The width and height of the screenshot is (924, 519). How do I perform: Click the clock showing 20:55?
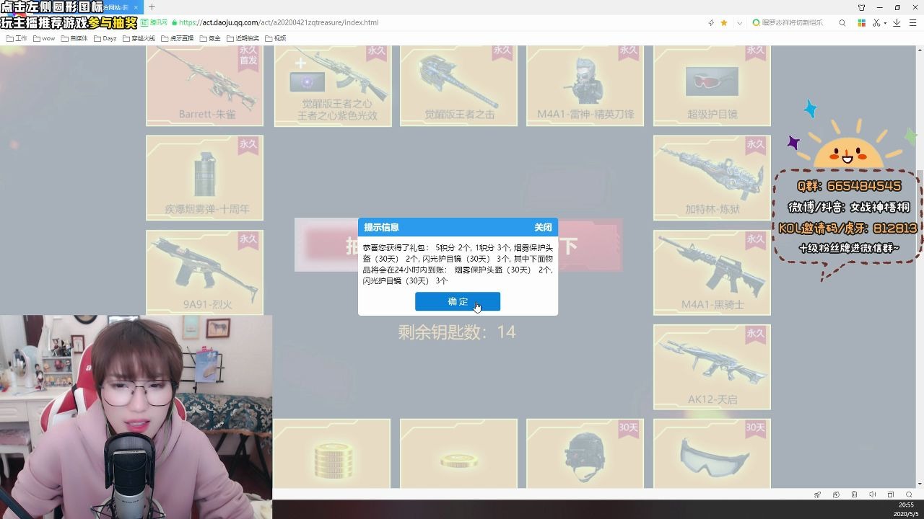coord(906,505)
